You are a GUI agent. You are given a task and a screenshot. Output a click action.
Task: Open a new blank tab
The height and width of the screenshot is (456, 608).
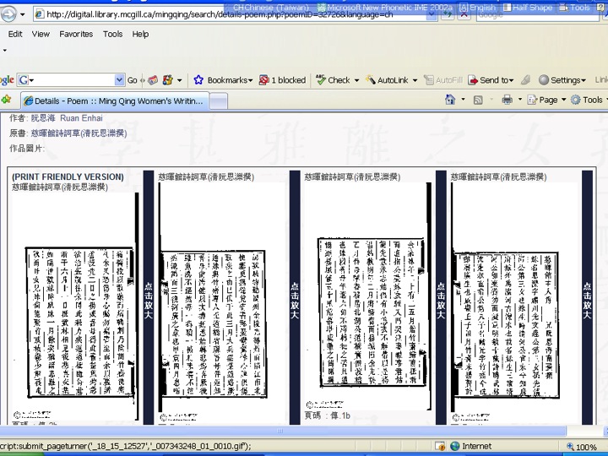pyautogui.click(x=219, y=101)
